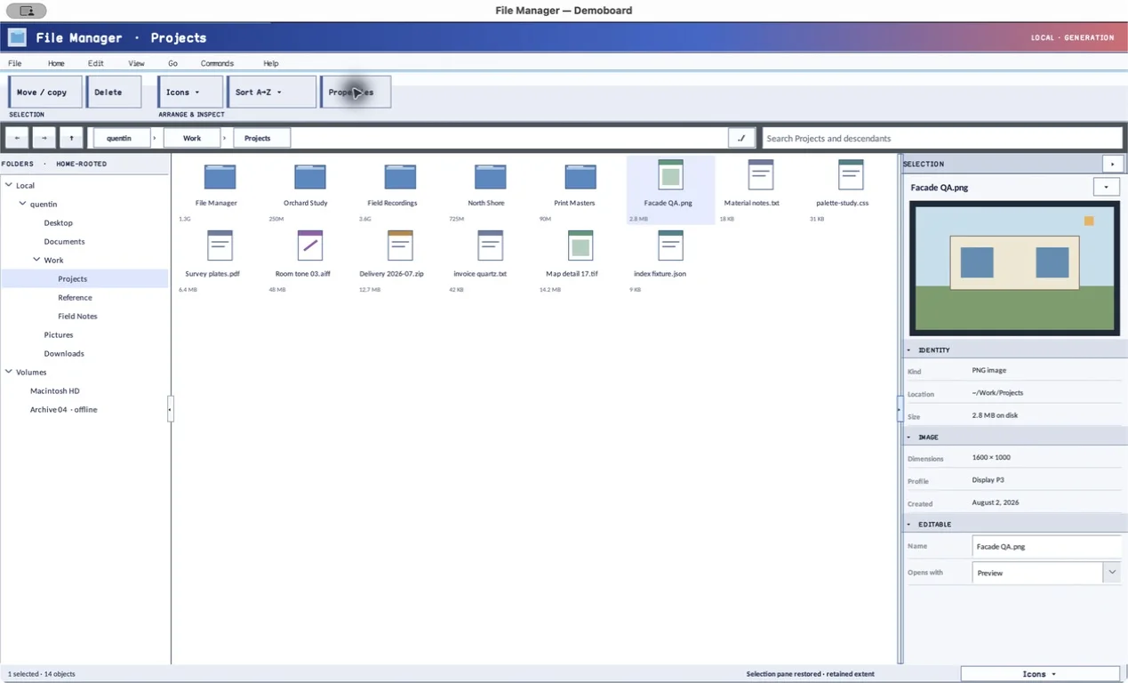Click the Move / copy button
This screenshot has width=1128, height=683.
click(44, 92)
